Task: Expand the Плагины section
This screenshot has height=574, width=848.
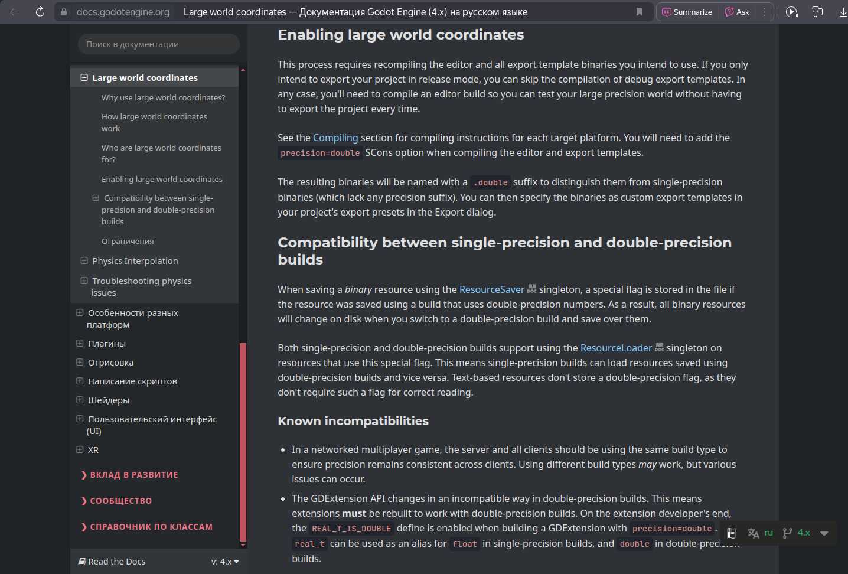Action: pyautogui.click(x=80, y=343)
